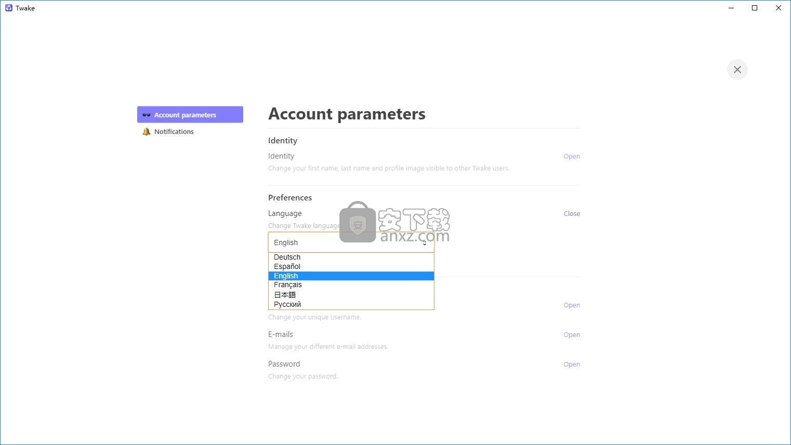Click 'Manage your different e-mail addresses.' text
791x445 pixels.
[x=328, y=347]
